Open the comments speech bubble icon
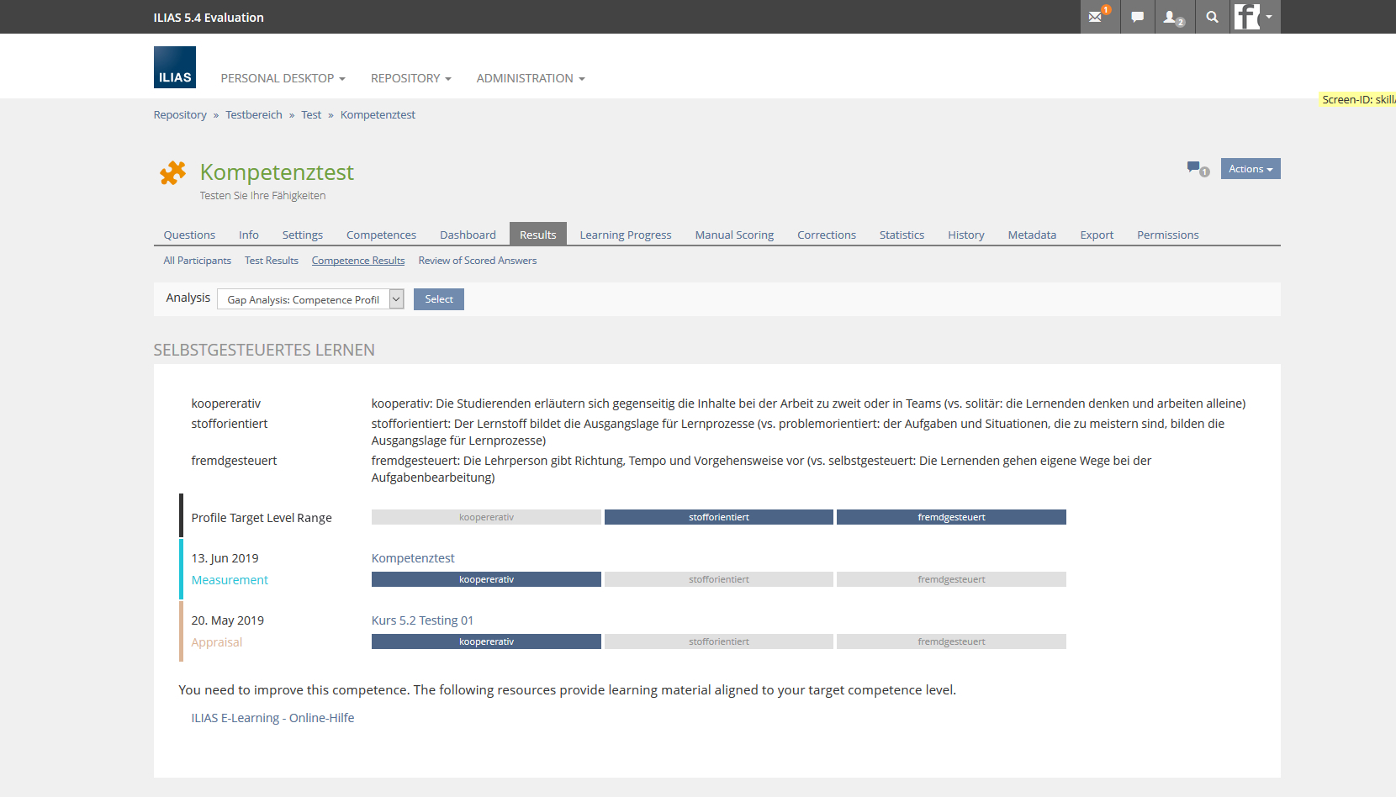1396x797 pixels. (x=1195, y=168)
